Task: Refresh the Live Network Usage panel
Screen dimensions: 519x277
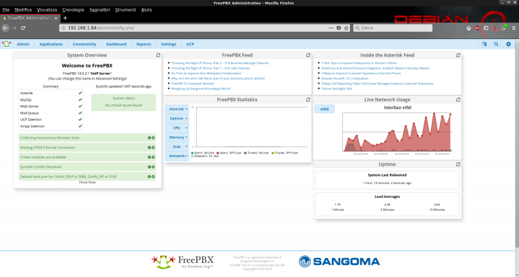Action: 458,100
